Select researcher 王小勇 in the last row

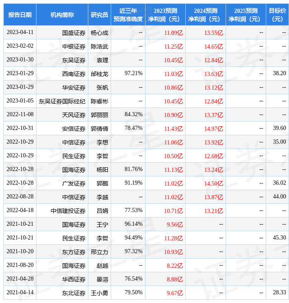pyautogui.click(x=100, y=293)
